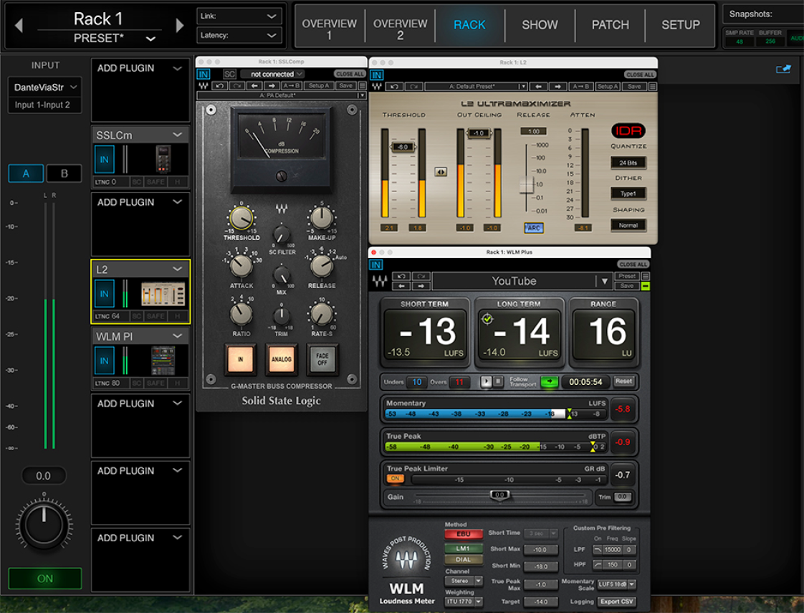The height and width of the screenshot is (613, 804).
Task: Click the Waves logo in L2 toolbar
Action: [x=378, y=87]
